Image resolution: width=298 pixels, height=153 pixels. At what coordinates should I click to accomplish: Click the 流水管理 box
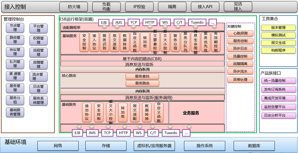click(x=38, y=76)
